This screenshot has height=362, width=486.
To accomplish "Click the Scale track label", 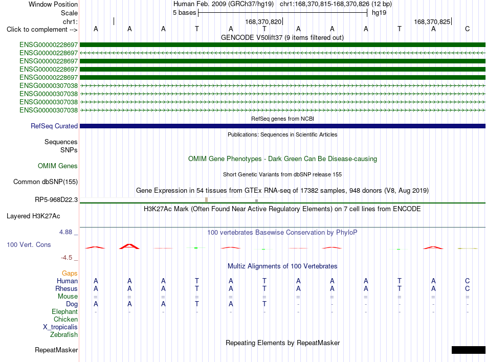I will pos(69,13).
